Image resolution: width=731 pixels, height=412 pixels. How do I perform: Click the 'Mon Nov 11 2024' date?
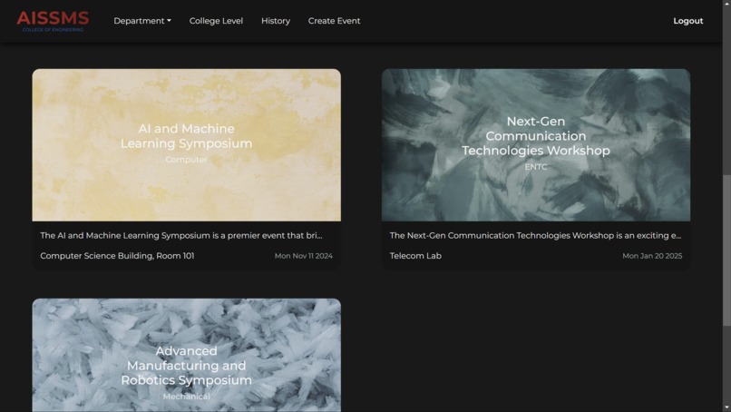click(304, 256)
